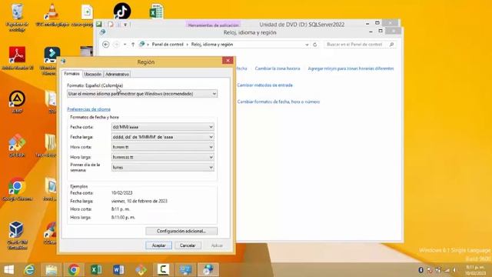
Task: Open the Oracle VM VirtualBox desktop shortcut
Action: pos(17,235)
